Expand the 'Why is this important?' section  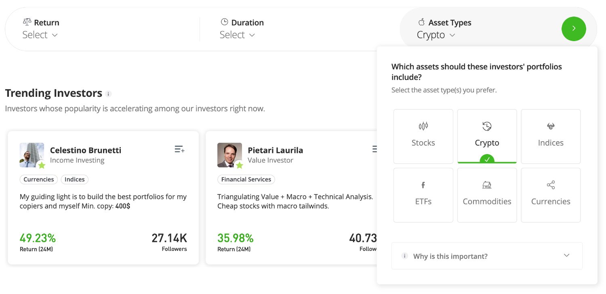(x=487, y=256)
